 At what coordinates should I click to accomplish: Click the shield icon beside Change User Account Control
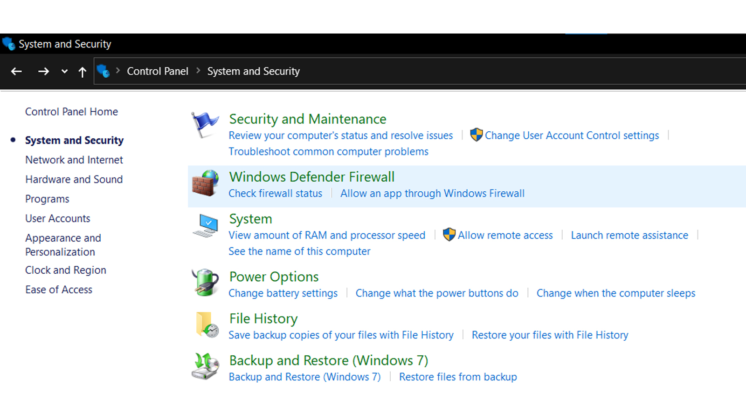pyautogui.click(x=476, y=135)
